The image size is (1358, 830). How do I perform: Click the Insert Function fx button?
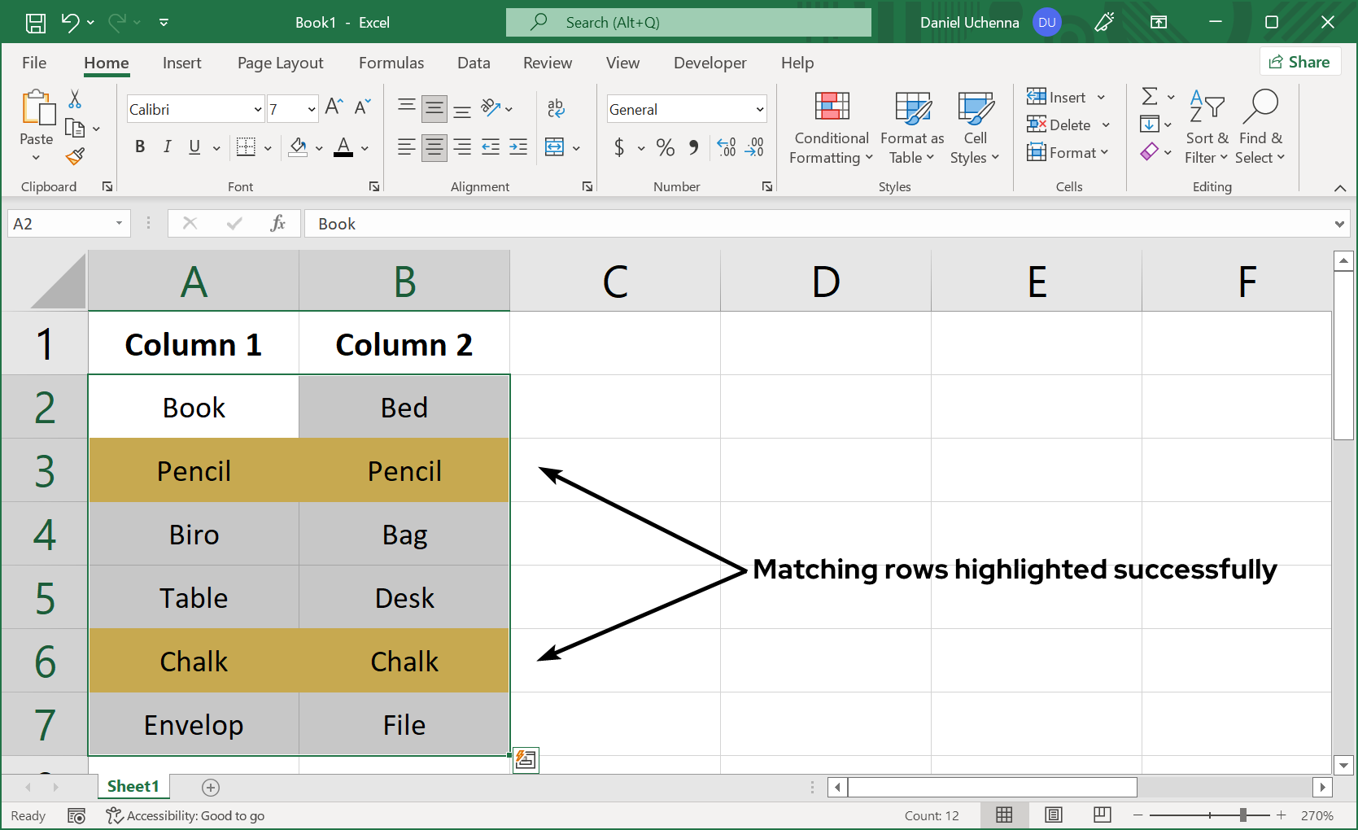[x=278, y=223]
